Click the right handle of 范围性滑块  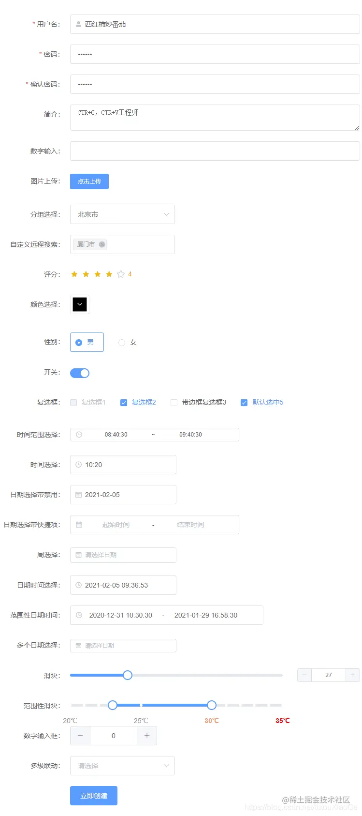point(212,705)
